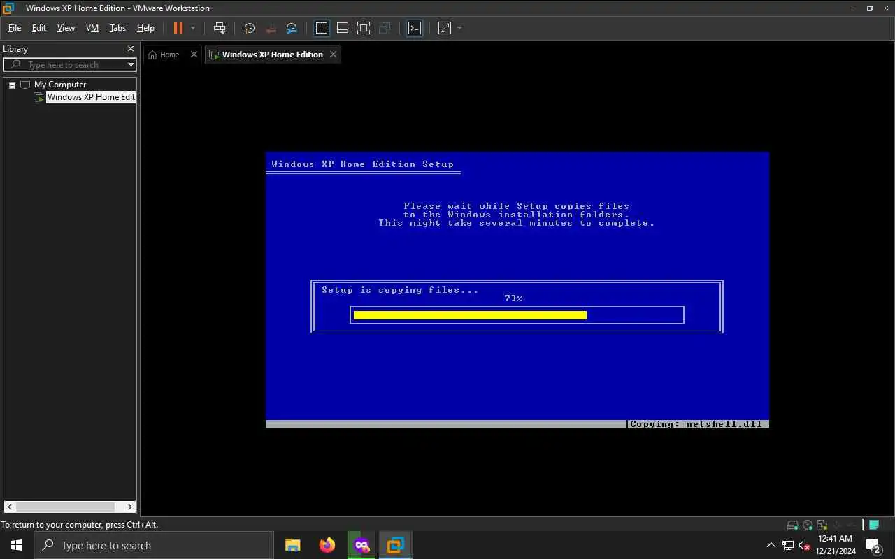Click the Library horizontal scrollbar thumb

(65, 507)
